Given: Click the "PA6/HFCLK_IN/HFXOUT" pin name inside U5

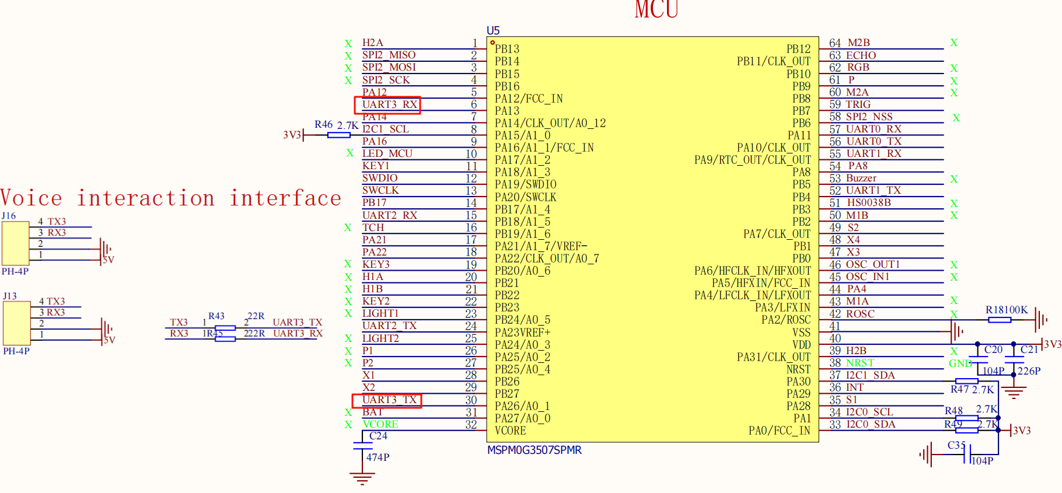Looking at the screenshot, I should tap(753, 271).
